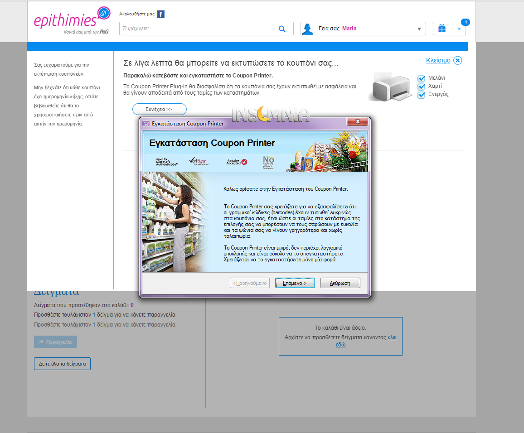Click Ακολουθήστε μας text

click(137, 14)
